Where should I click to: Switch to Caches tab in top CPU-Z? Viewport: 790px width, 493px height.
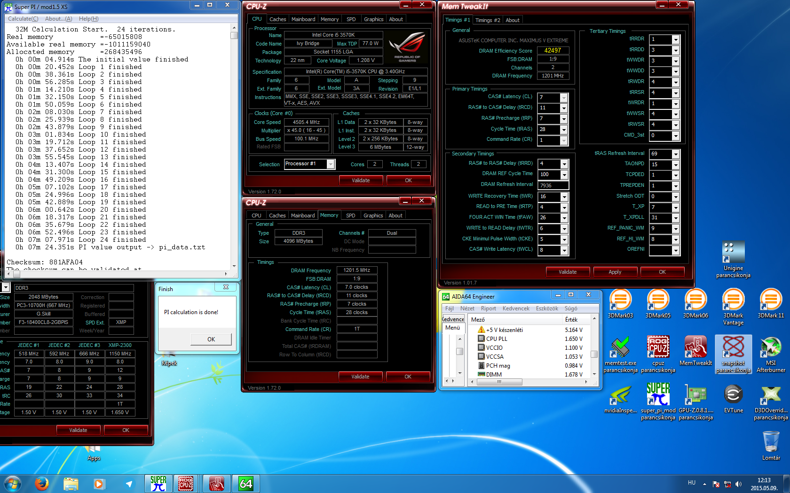click(x=277, y=19)
